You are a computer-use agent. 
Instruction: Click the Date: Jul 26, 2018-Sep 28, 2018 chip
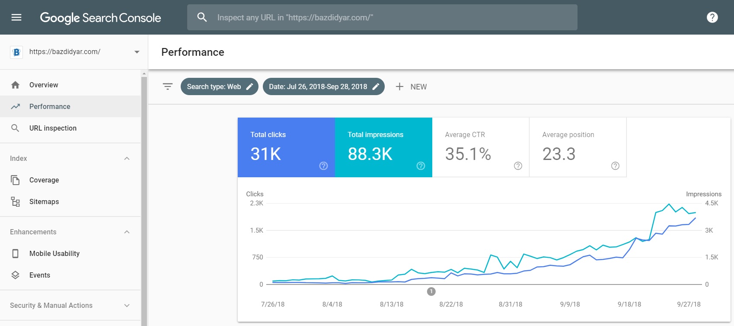[x=323, y=86]
